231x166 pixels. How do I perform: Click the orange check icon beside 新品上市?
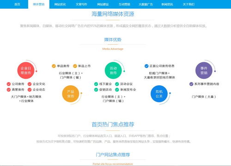point(75,66)
